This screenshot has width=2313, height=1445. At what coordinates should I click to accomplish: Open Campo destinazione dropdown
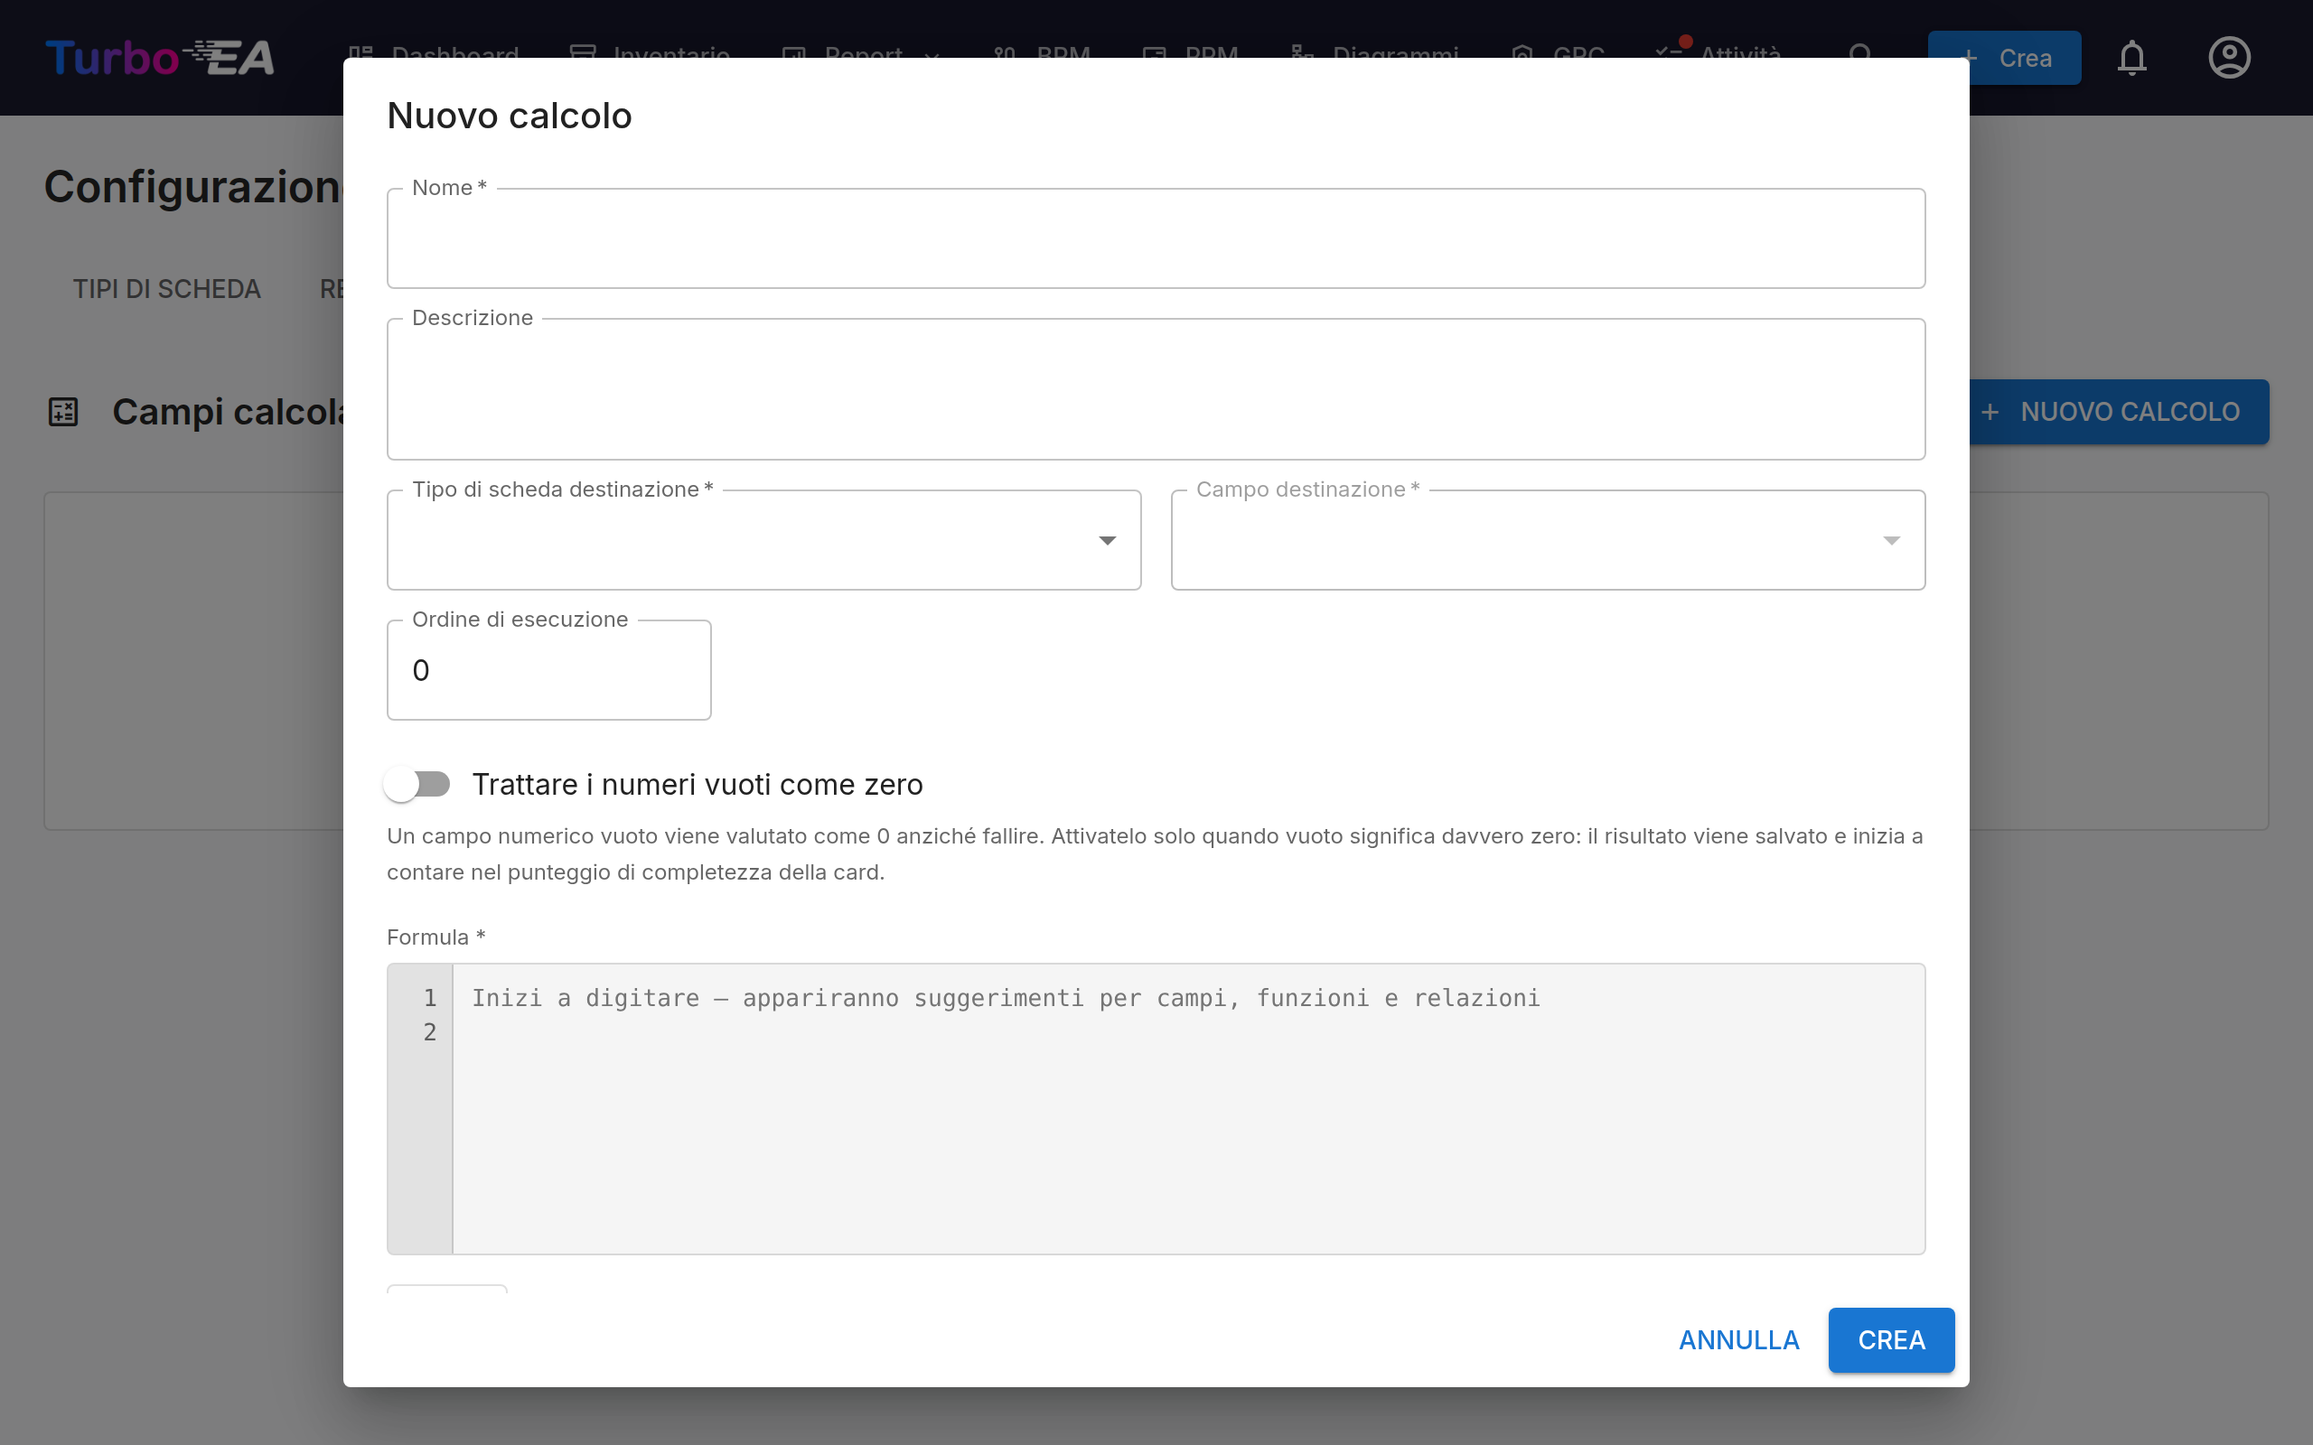[x=1548, y=540]
